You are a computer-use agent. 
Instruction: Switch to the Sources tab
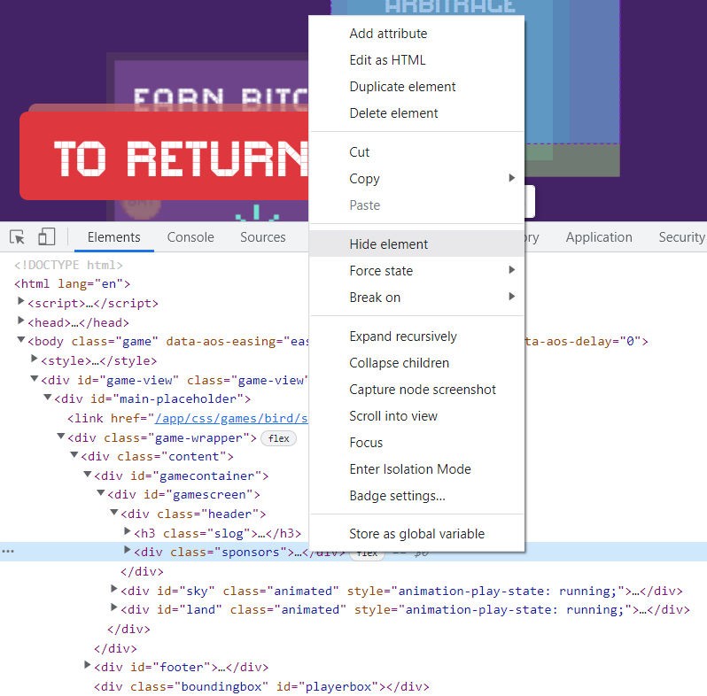(x=263, y=237)
